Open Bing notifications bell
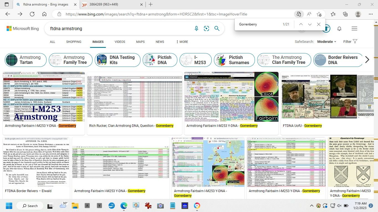378x212 pixels. (339, 28)
